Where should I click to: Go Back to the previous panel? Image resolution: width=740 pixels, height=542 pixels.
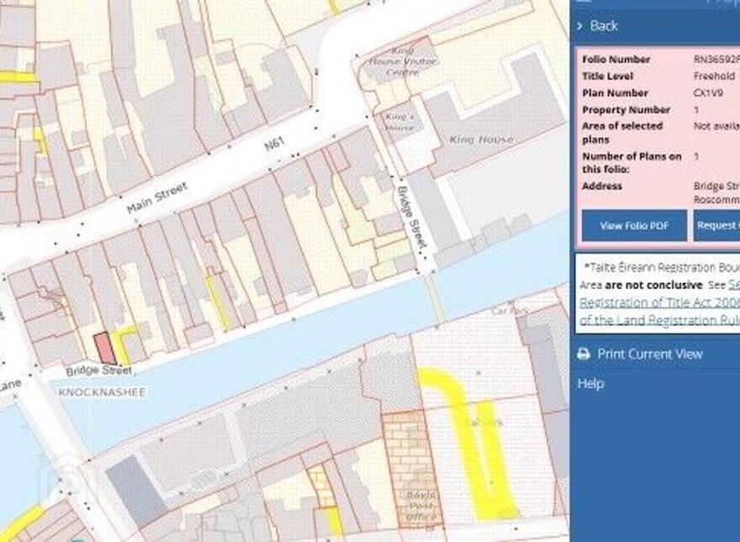(x=604, y=26)
